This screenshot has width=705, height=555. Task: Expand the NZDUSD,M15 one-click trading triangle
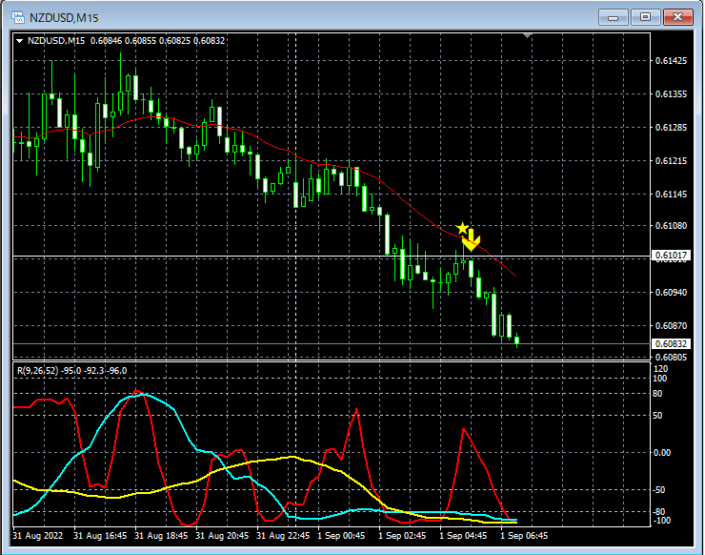pyautogui.click(x=19, y=40)
